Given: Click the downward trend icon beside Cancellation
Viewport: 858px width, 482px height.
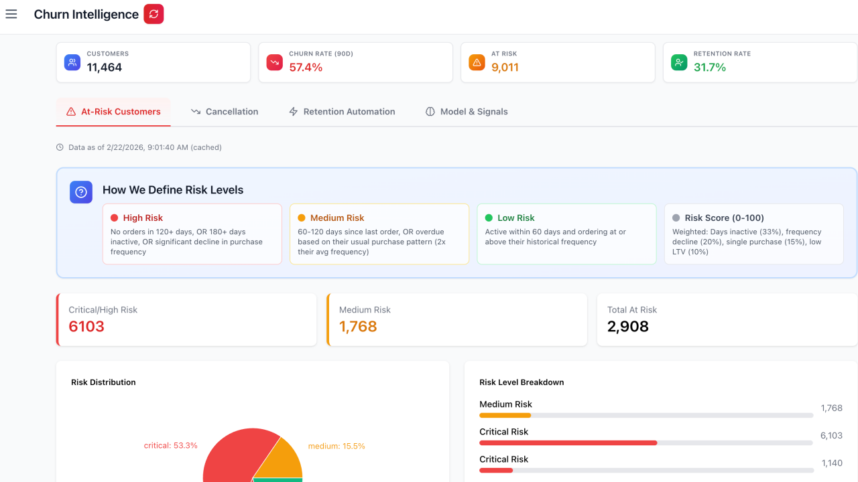Looking at the screenshot, I should pyautogui.click(x=195, y=111).
